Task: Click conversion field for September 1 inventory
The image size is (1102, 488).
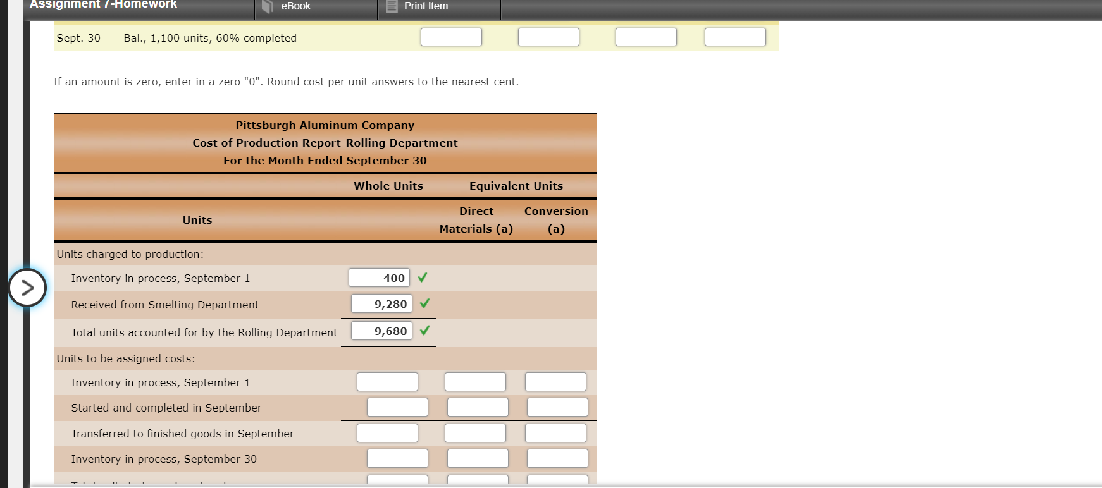Action: (555, 382)
